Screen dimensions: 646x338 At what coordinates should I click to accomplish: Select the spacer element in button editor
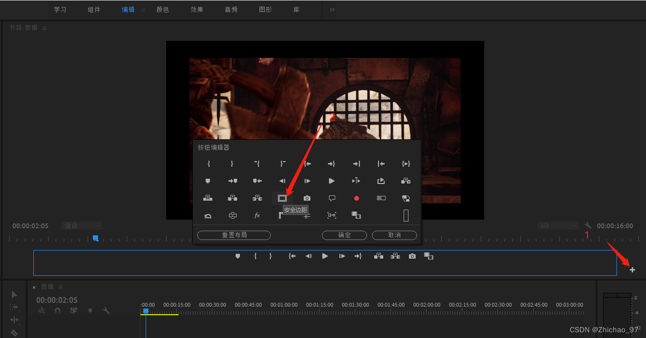click(x=406, y=215)
